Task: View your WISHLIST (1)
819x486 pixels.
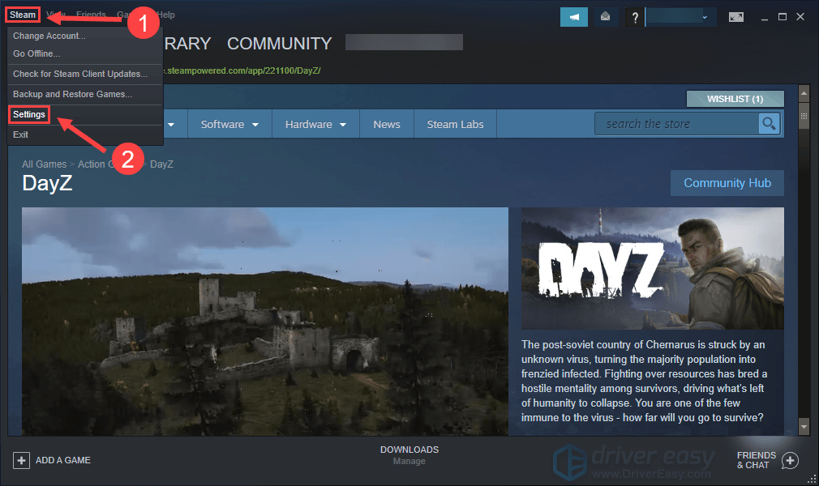Action: pos(735,98)
